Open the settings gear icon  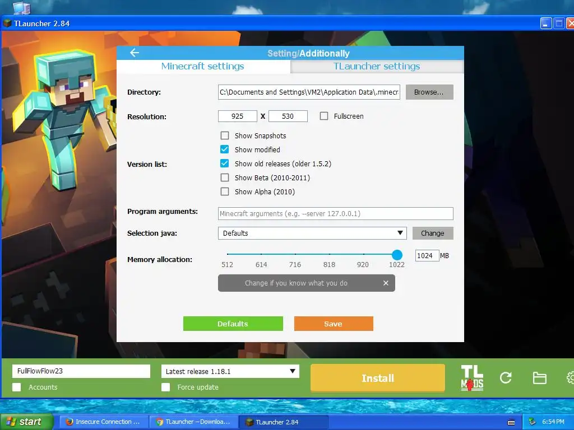click(570, 378)
